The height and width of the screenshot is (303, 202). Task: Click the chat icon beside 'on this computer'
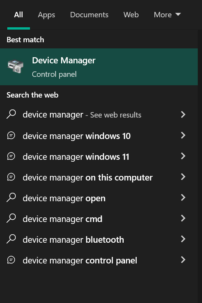pos(11,177)
